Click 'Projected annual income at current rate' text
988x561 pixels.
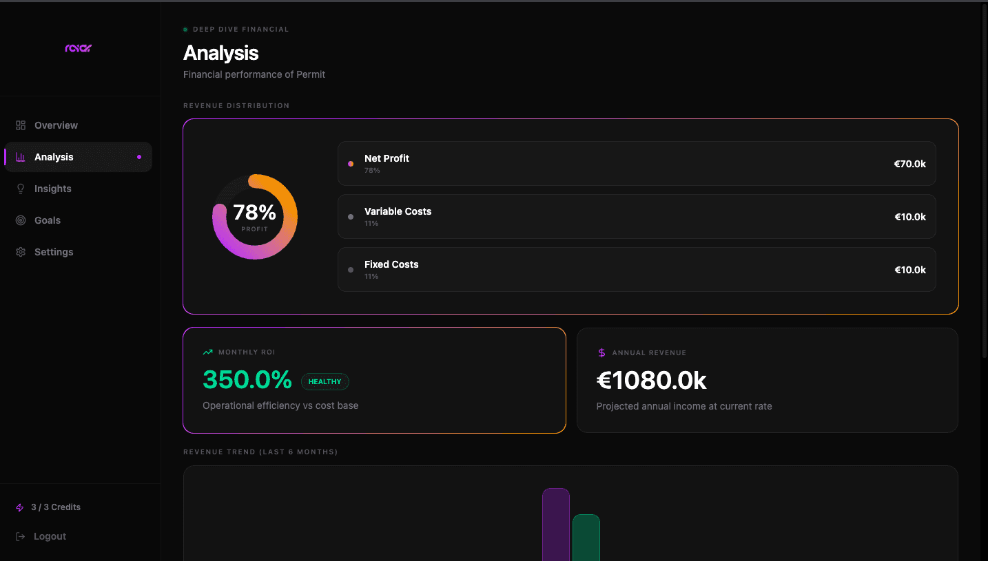point(684,406)
